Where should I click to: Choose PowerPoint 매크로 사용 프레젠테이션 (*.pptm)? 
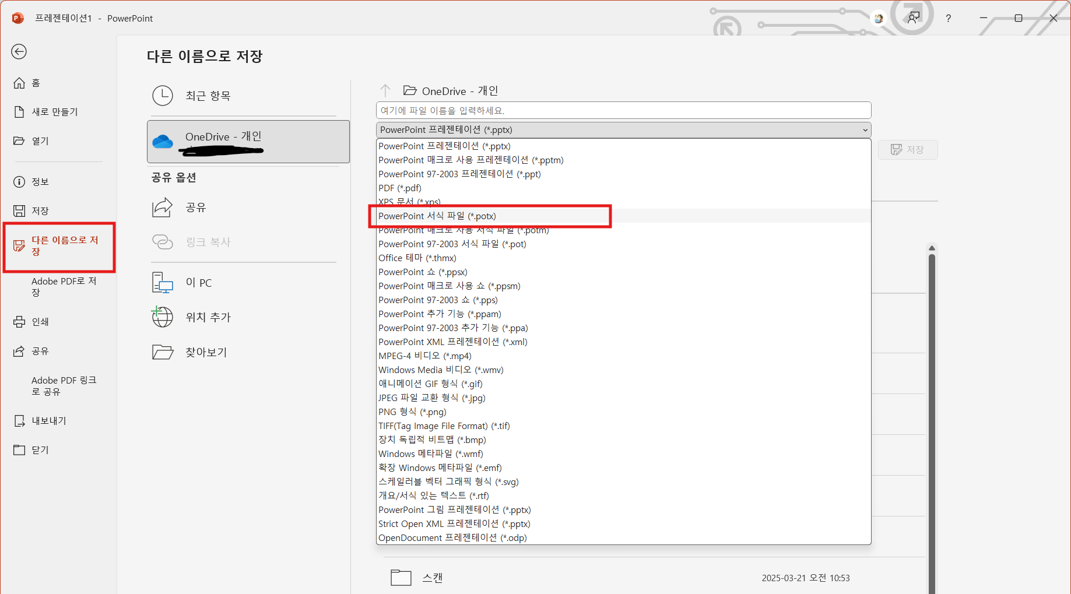tap(624, 160)
